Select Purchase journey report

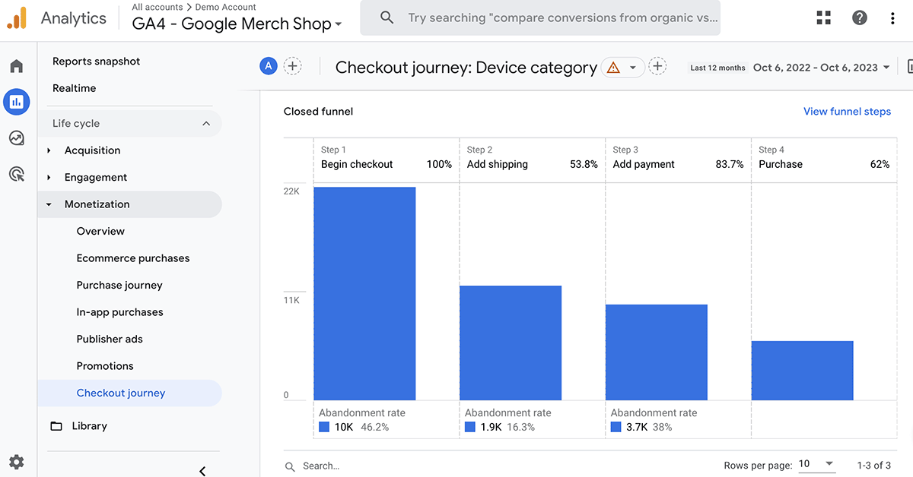(119, 285)
